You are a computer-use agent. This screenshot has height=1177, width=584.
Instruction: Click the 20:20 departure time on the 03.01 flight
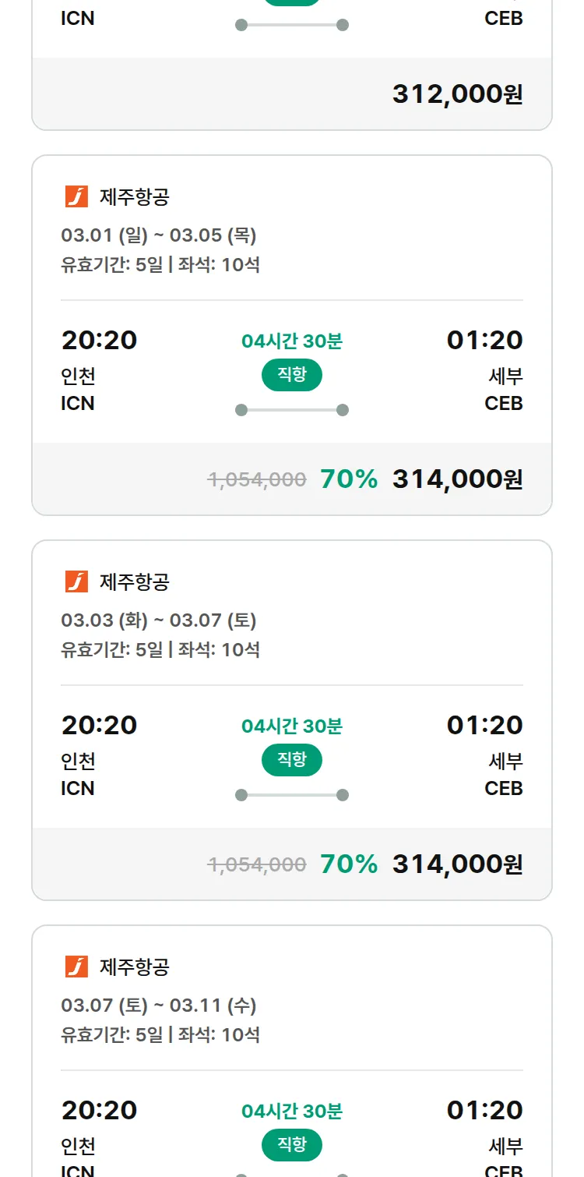coord(99,340)
